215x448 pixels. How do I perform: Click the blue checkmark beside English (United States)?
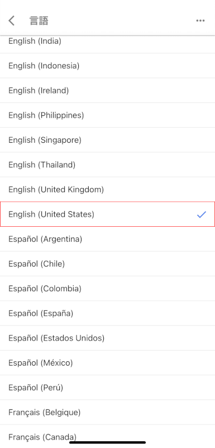click(x=202, y=214)
